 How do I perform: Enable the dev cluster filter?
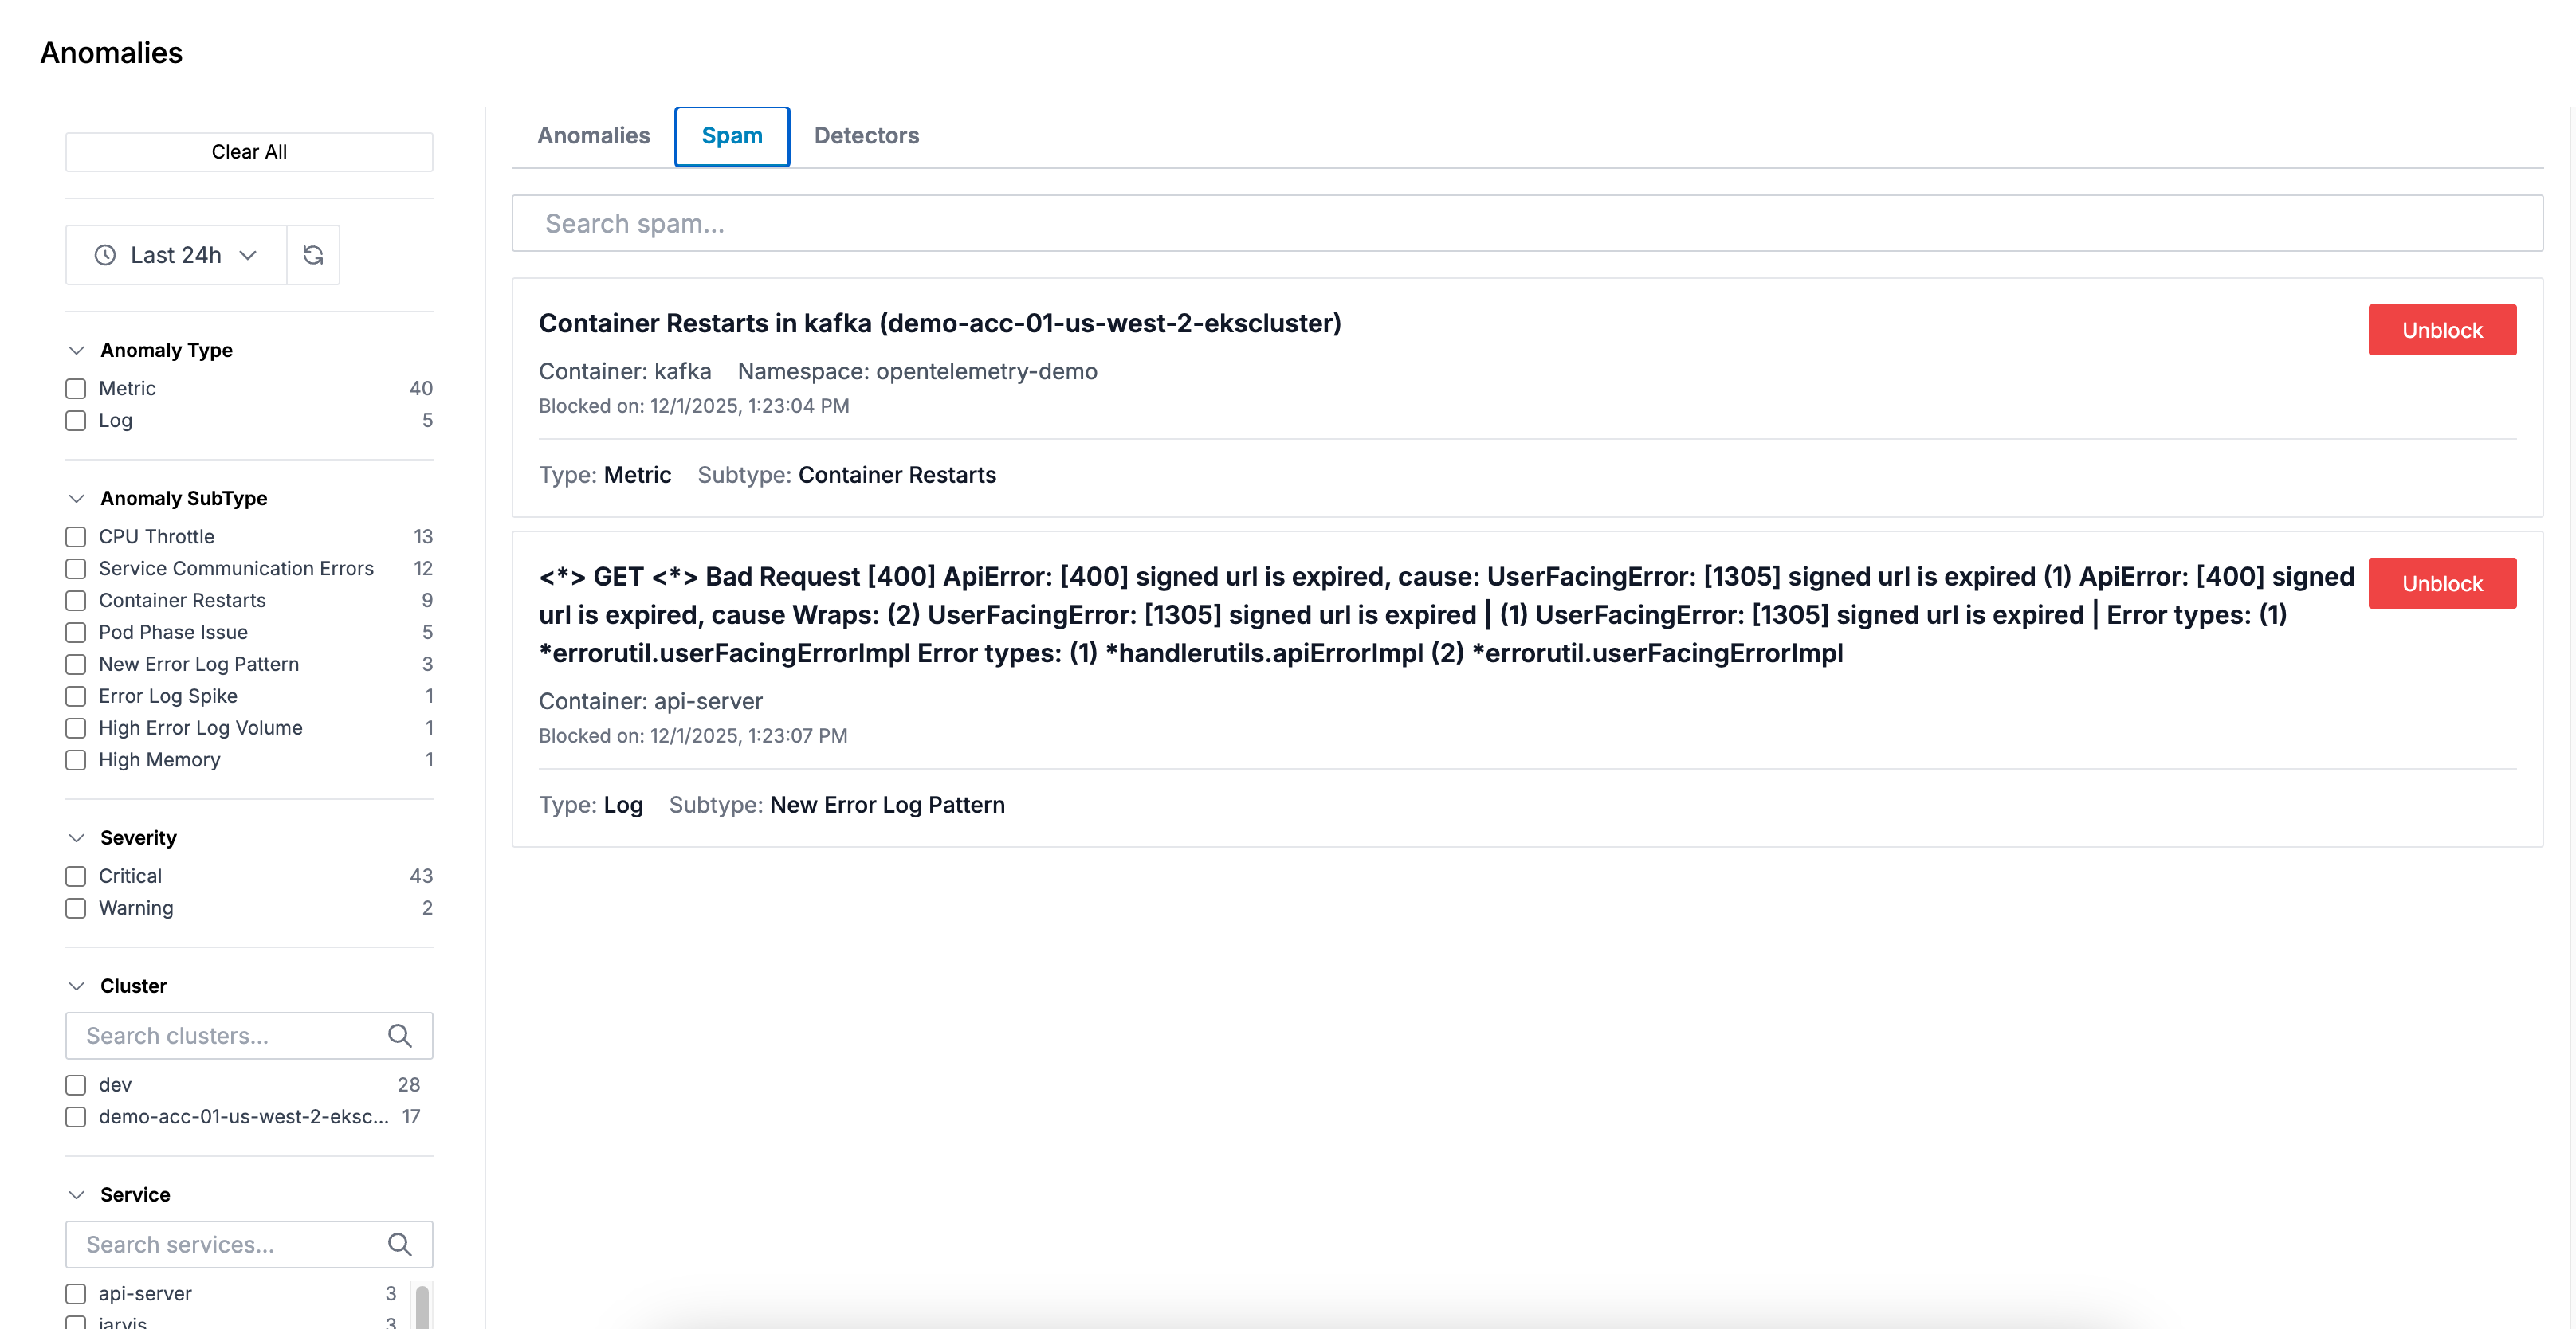coord(75,1084)
